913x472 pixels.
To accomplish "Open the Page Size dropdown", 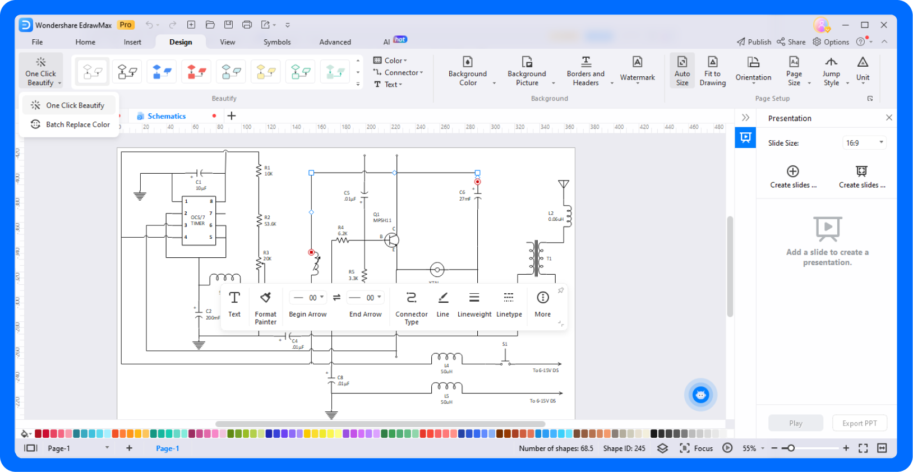I will [809, 84].
